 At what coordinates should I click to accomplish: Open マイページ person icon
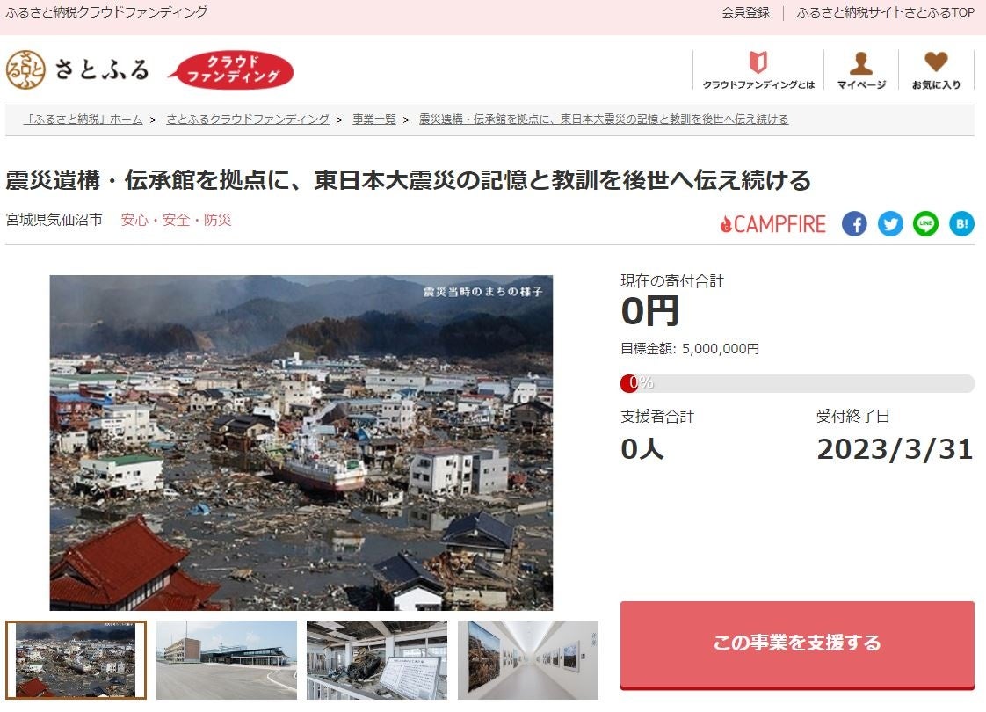861,63
